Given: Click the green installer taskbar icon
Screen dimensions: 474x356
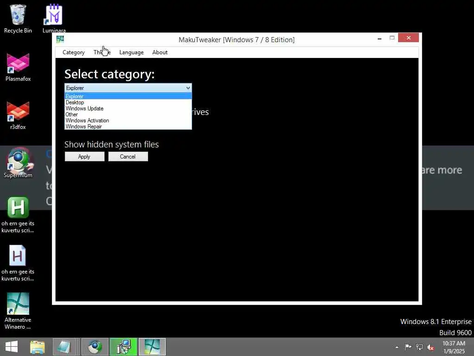Looking at the screenshot, I should click(x=124, y=347).
